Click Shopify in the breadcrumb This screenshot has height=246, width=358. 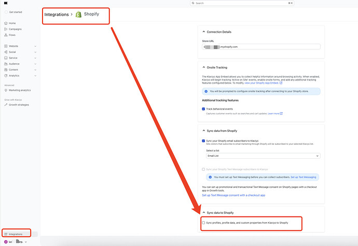(91, 14)
